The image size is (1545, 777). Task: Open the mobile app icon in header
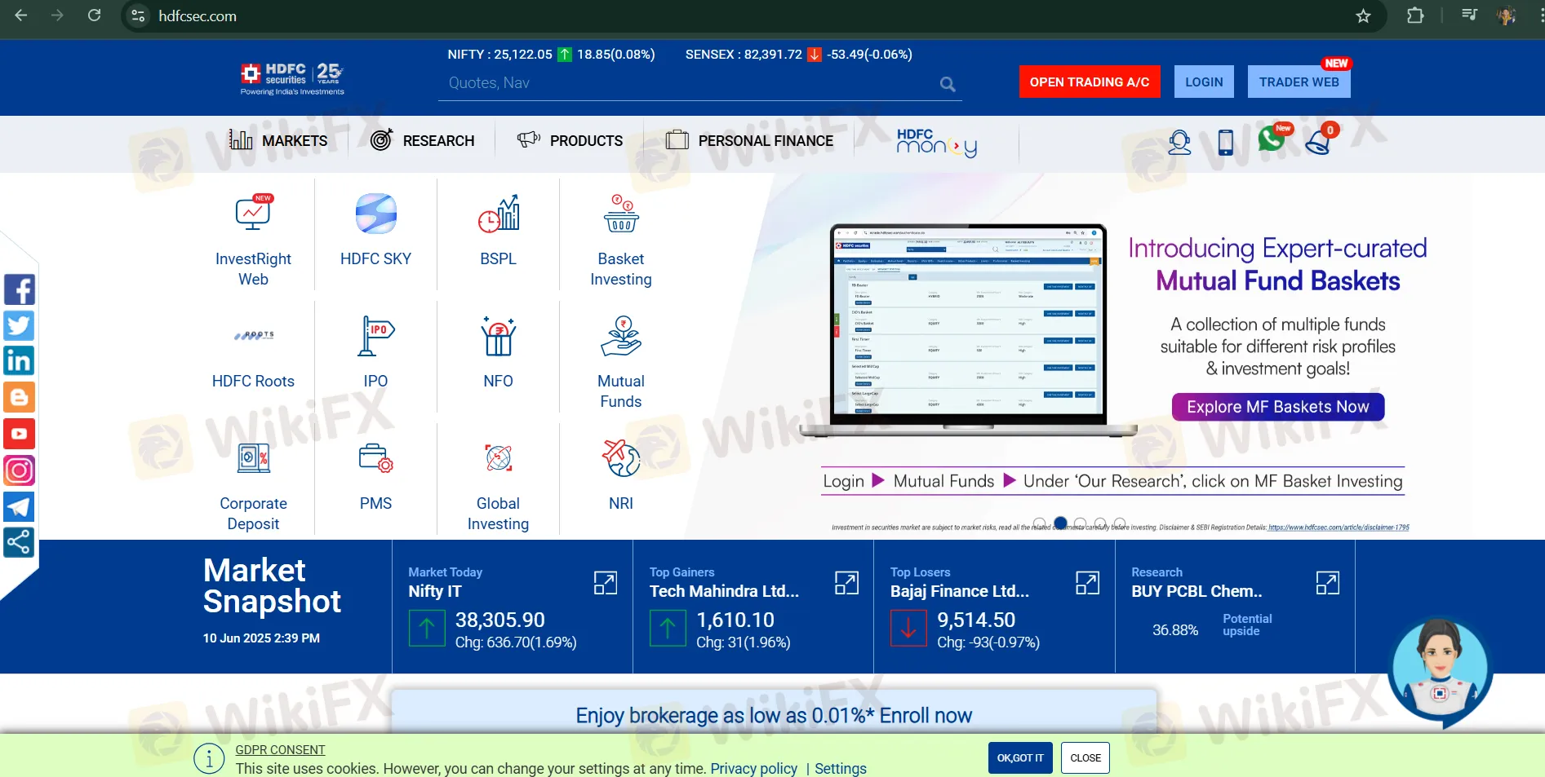tap(1224, 141)
